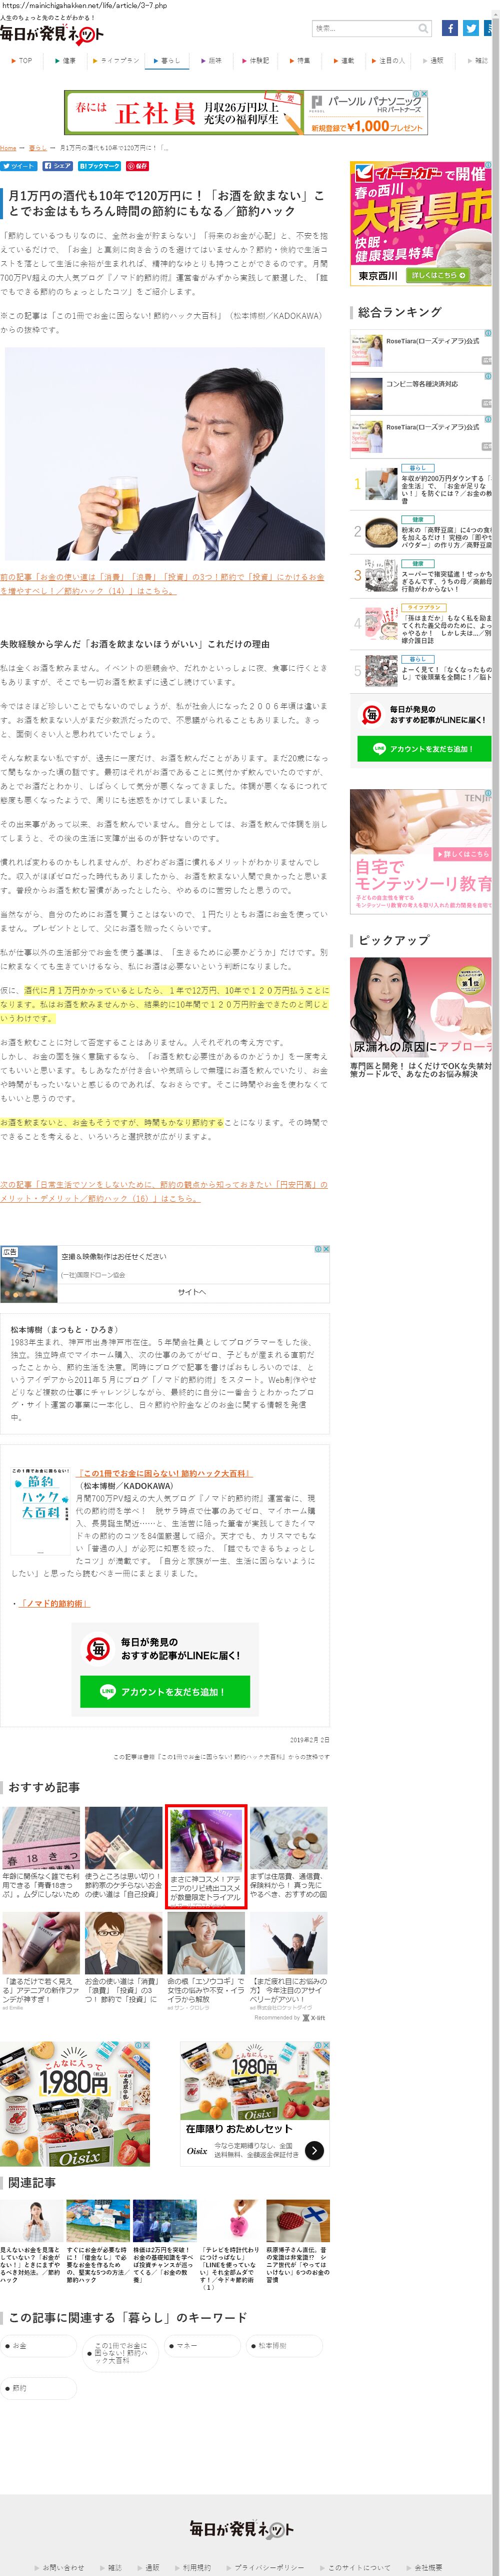Open the left Oisix 1,980円 banner
Screen dimensions: 500x2576
[75, 2104]
